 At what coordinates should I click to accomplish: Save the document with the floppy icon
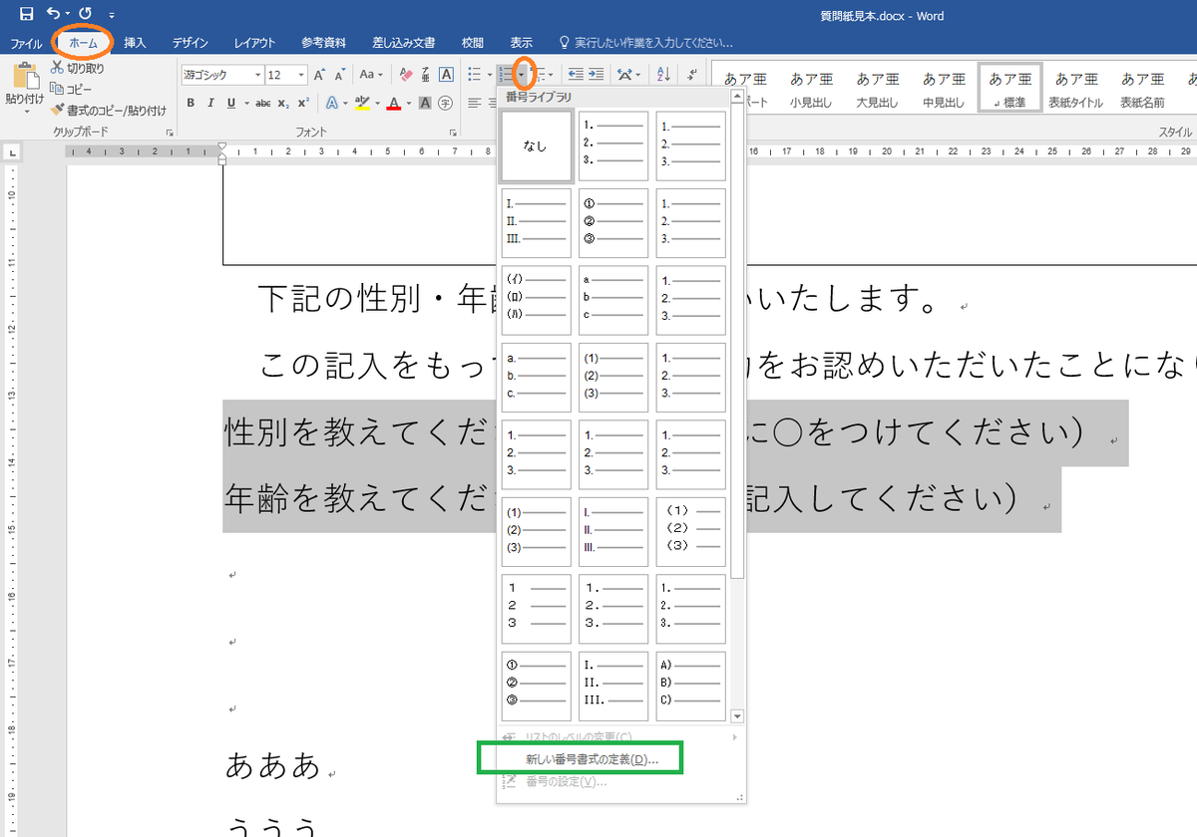click(26, 14)
